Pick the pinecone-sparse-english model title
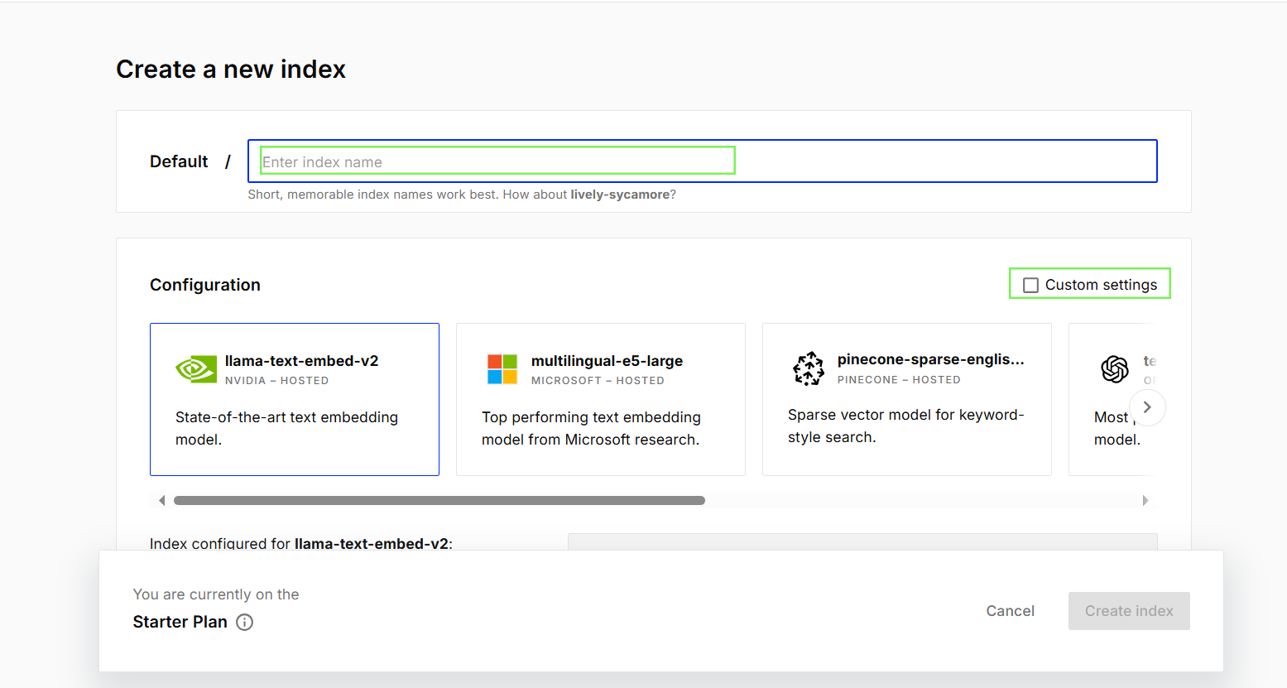The image size is (1287, 688). [930, 359]
